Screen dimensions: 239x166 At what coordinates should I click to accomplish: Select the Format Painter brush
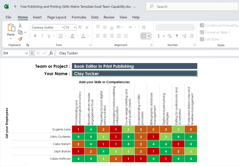[x=20, y=39]
